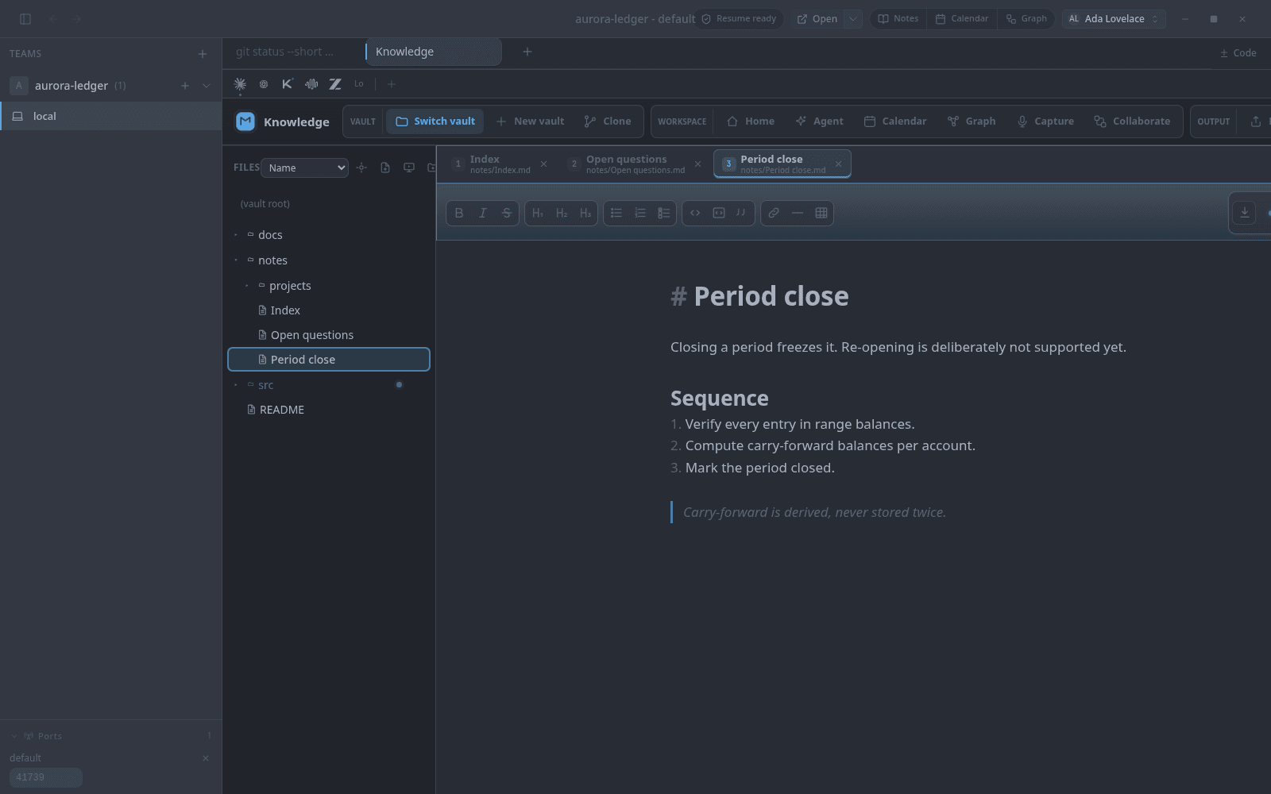Insert a task checklist
Screen dimensions: 1271x794
tap(664, 213)
